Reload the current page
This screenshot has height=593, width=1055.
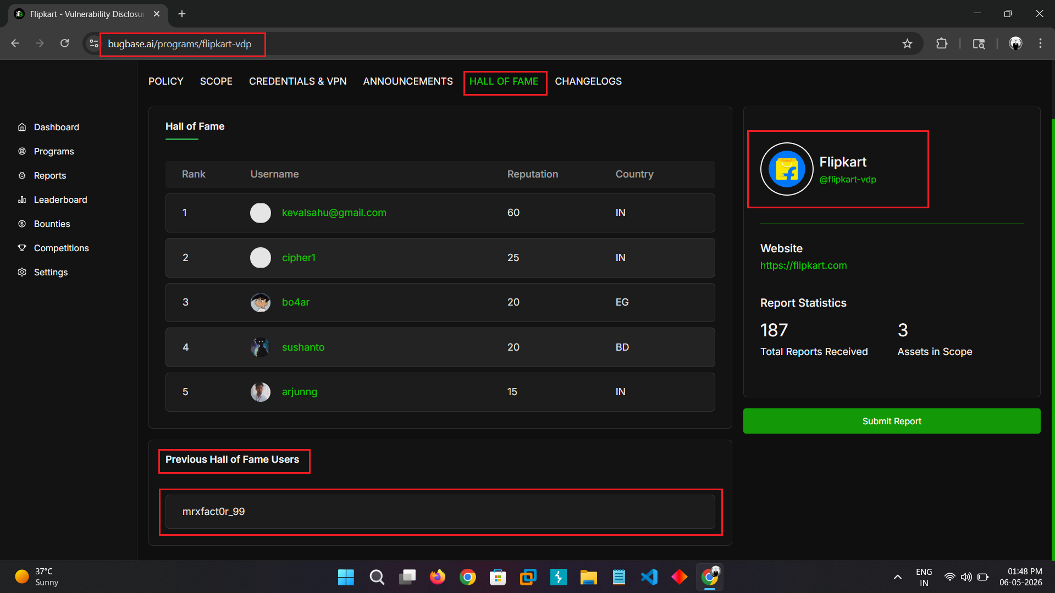pos(65,43)
